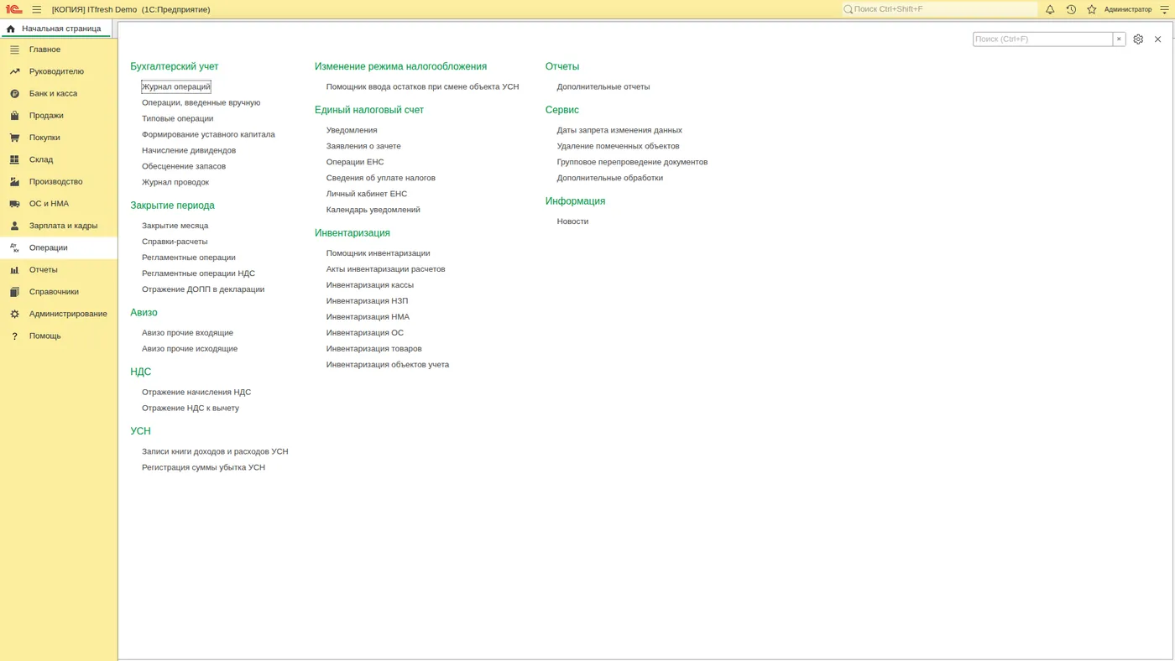
Task: Click the 1C logo icon
Action: (x=13, y=9)
